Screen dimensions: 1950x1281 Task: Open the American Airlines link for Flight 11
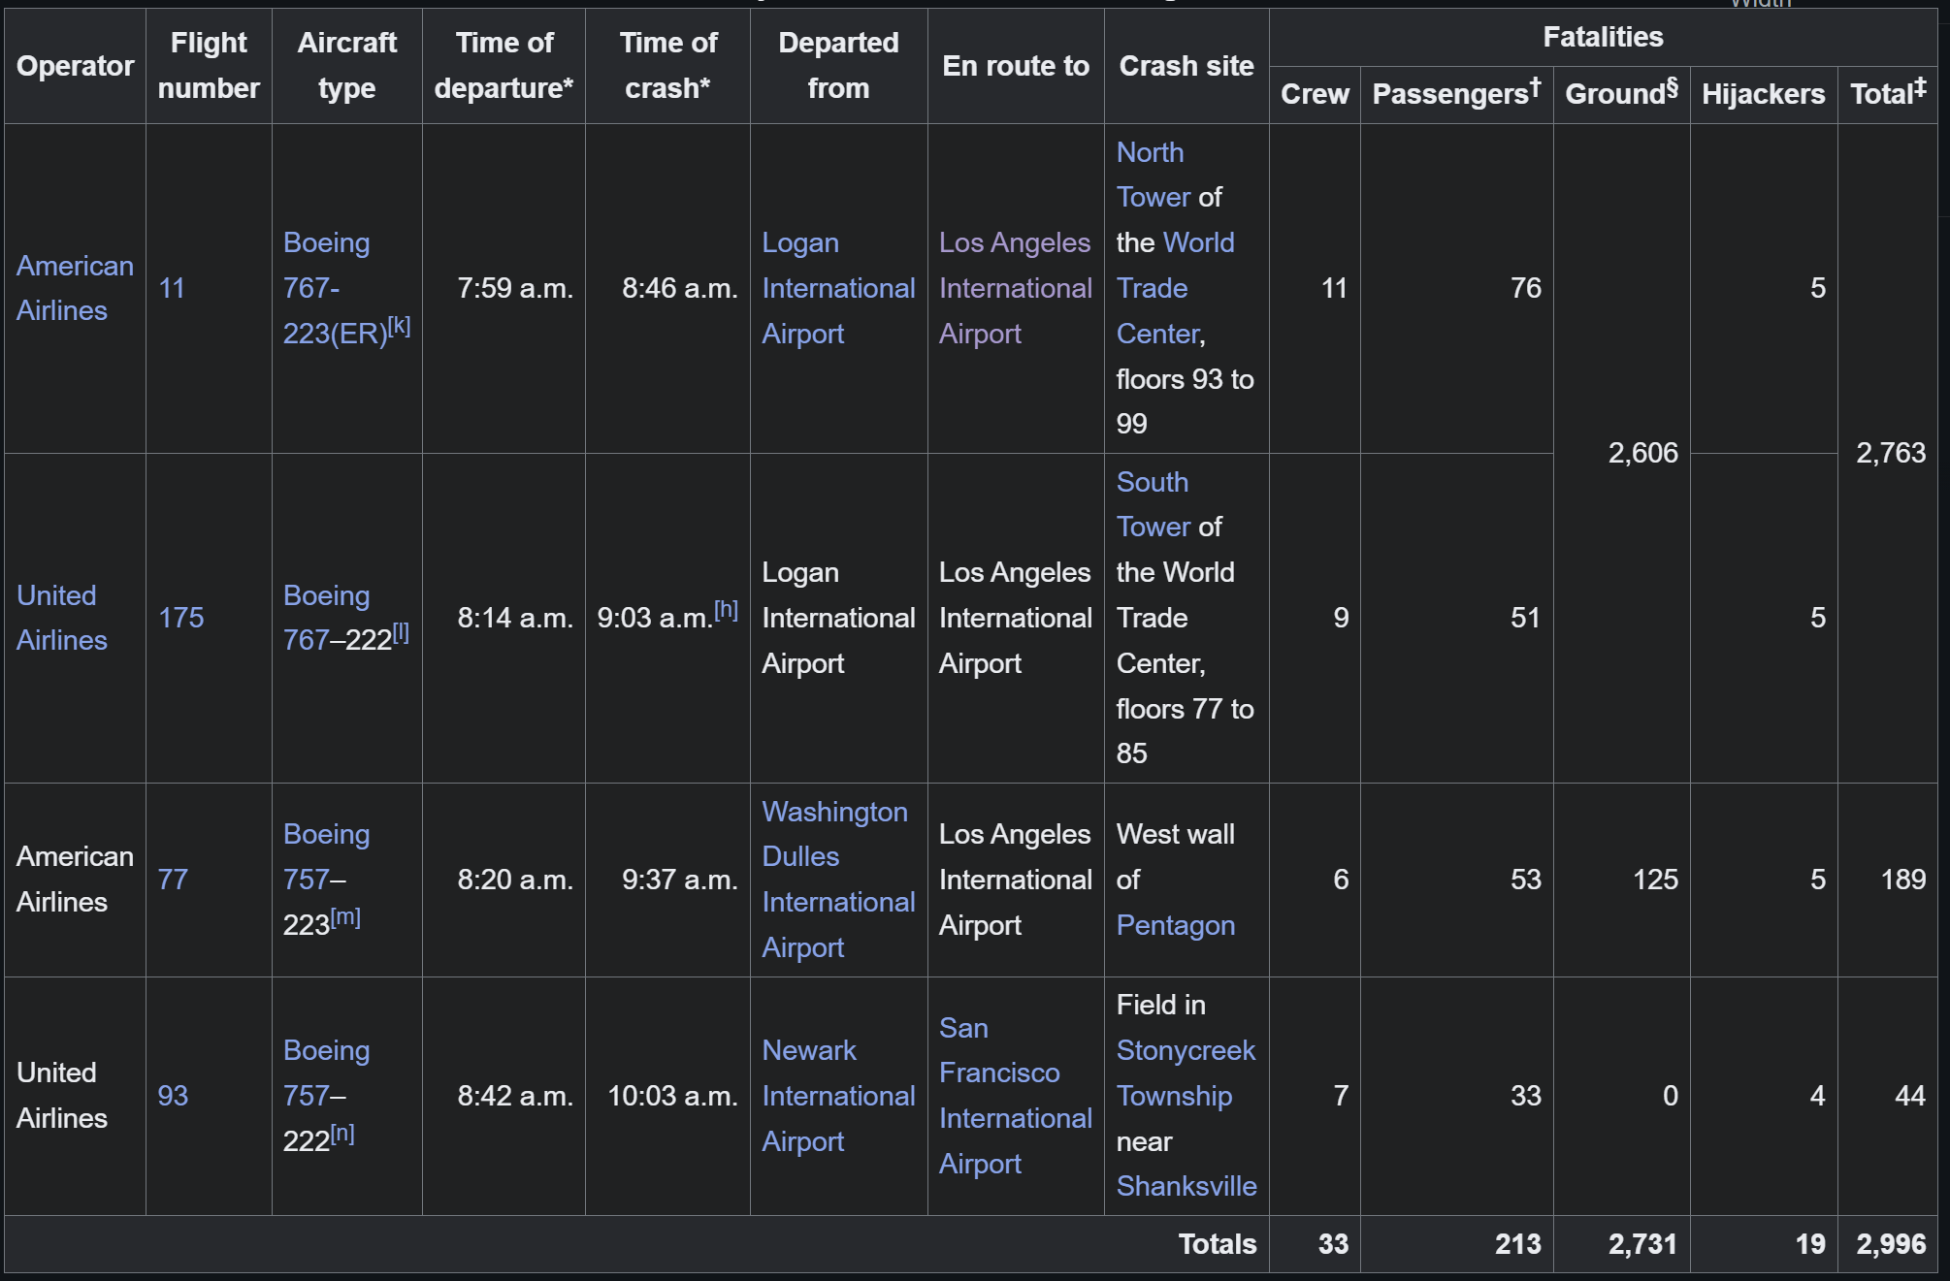75,288
